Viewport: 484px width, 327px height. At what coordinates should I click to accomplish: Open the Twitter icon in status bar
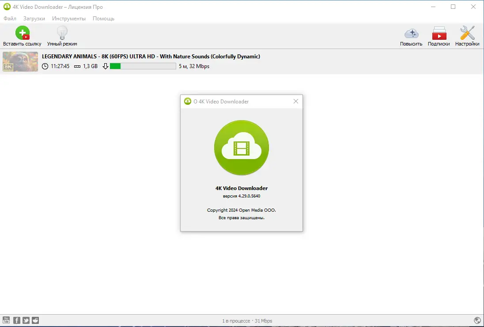coord(26,320)
